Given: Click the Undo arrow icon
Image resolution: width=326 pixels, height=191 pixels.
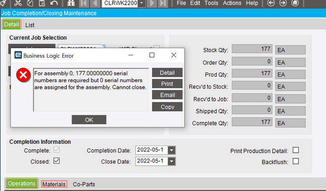Looking at the screenshot, I should pos(54,3).
